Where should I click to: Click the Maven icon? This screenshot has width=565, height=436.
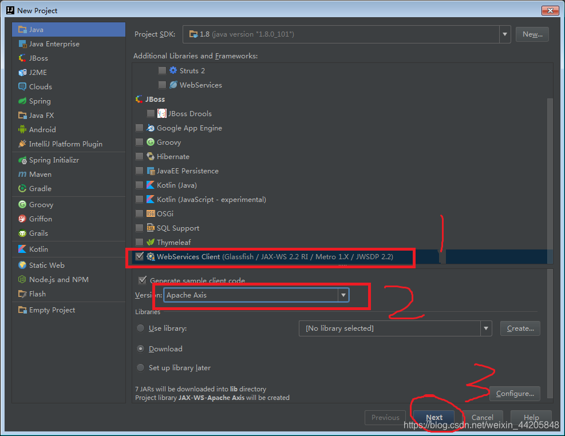[22, 175]
